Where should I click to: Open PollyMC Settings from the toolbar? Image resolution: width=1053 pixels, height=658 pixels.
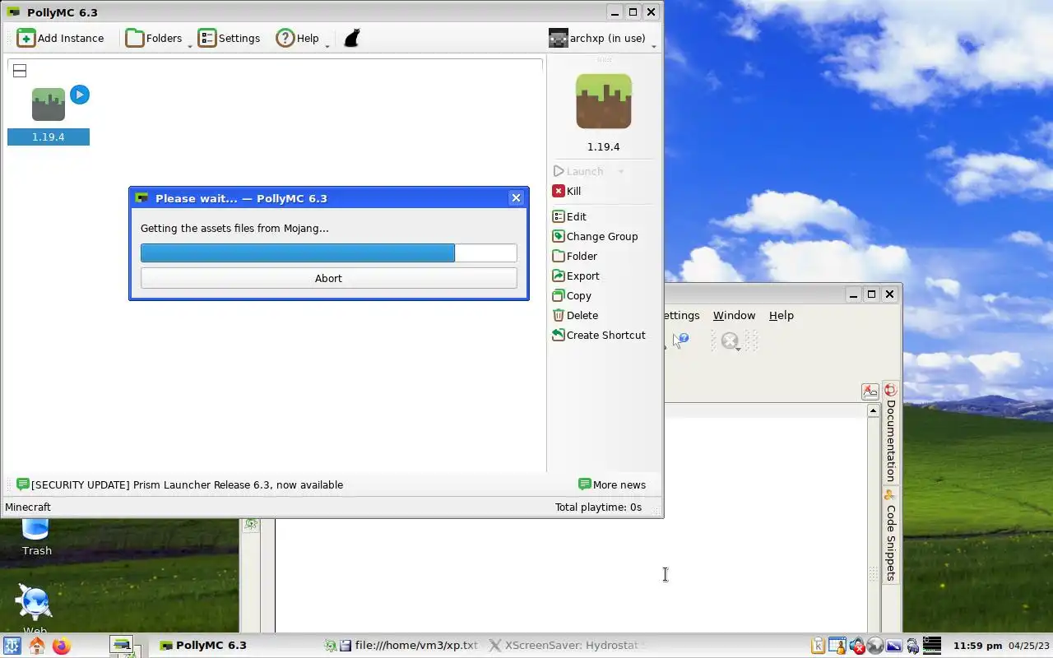[230, 38]
